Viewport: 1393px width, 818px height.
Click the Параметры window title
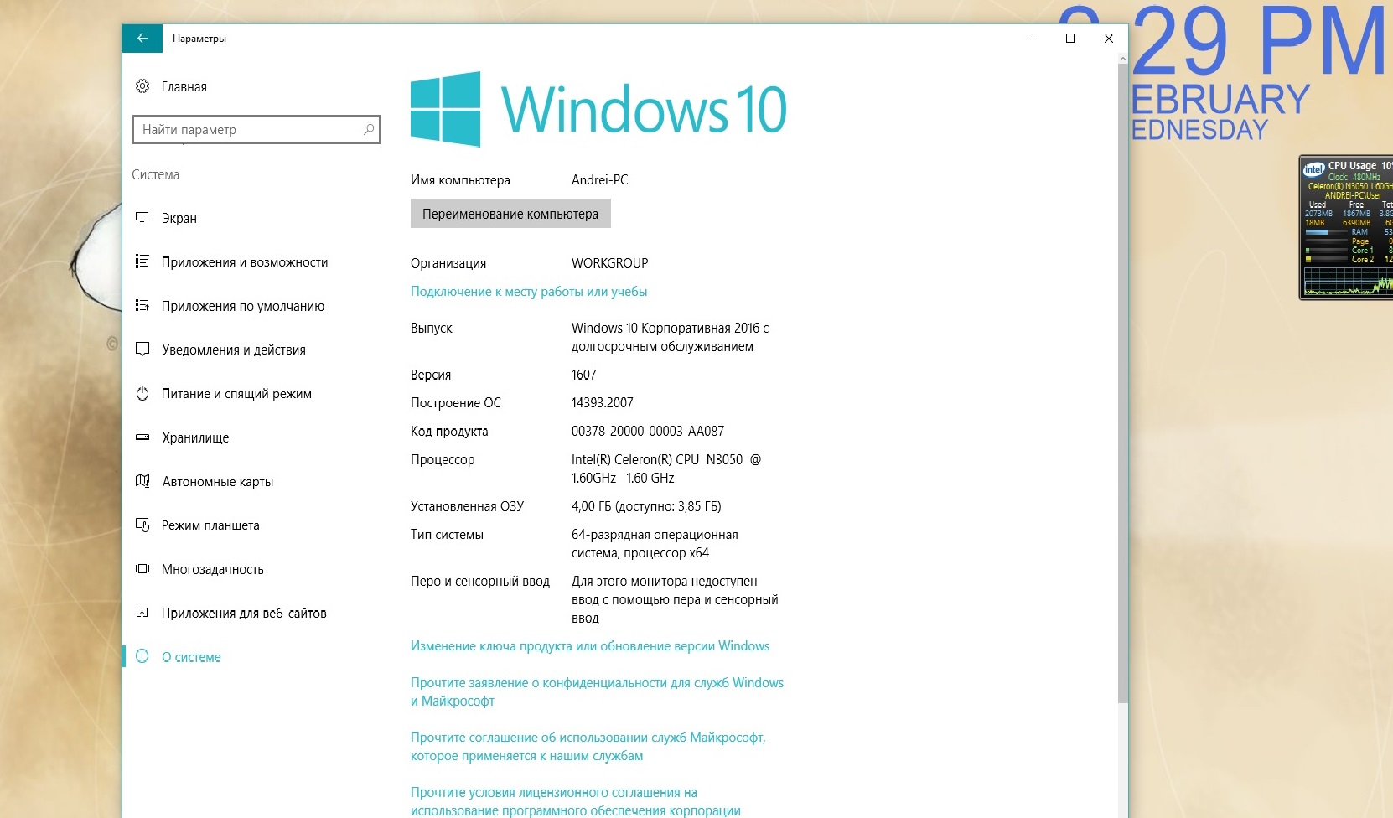click(199, 39)
